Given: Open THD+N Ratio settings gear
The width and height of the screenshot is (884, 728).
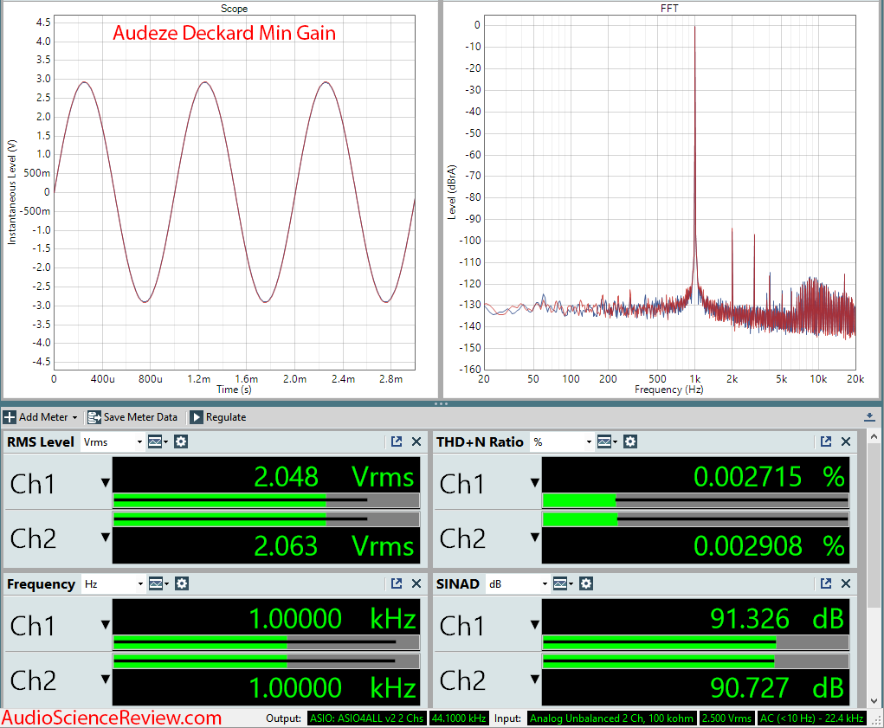Looking at the screenshot, I should pos(630,442).
